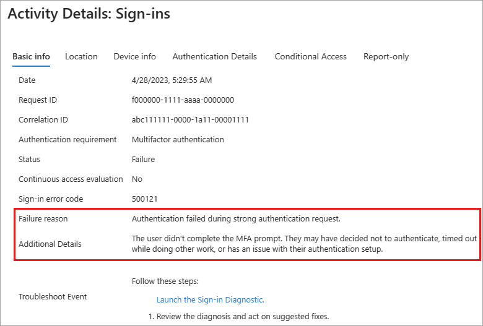This screenshot has height=326, width=483.
Task: Select the Authentication Details tab
Action: click(x=214, y=57)
